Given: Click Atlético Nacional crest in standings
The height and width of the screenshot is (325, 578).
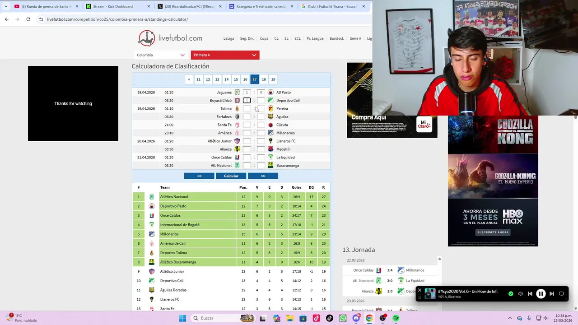Looking at the screenshot, I should pos(152,197).
